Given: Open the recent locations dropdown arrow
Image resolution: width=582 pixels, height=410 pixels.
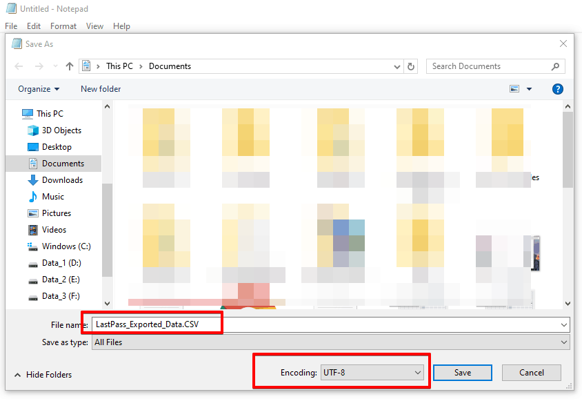Looking at the screenshot, I should click(x=55, y=66).
